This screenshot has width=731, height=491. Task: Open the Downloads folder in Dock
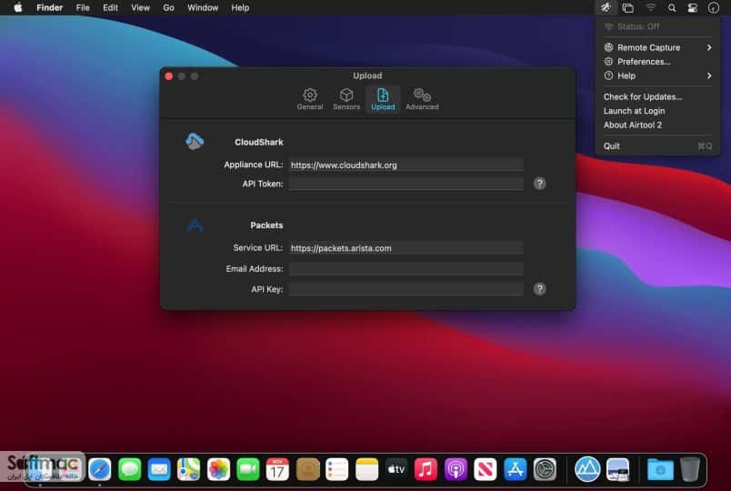pyautogui.click(x=660, y=469)
